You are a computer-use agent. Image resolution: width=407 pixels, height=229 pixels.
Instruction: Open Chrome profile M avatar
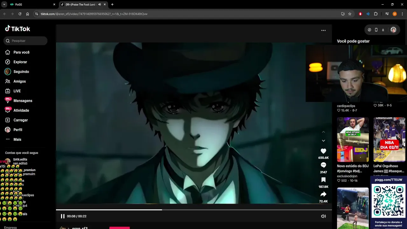tap(395, 14)
